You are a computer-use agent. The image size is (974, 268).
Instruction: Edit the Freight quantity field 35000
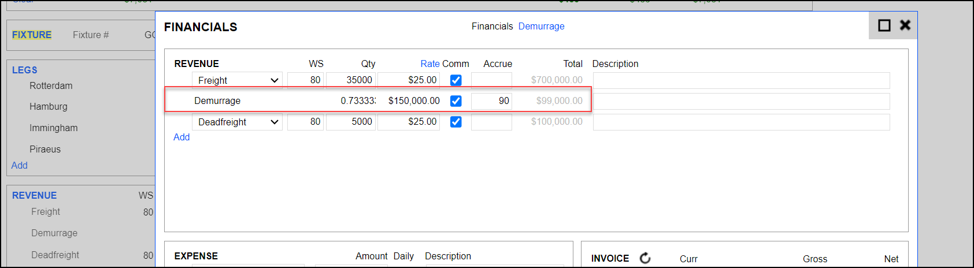pos(351,80)
